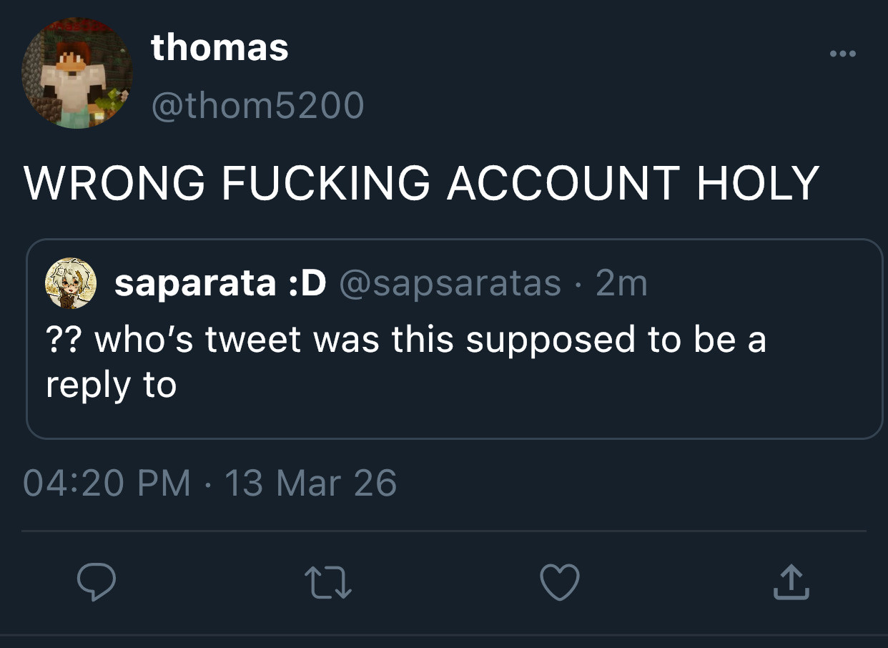Click the quoted tweet's "2m" timestamp
The width and height of the screenshot is (888, 648).
click(x=621, y=284)
